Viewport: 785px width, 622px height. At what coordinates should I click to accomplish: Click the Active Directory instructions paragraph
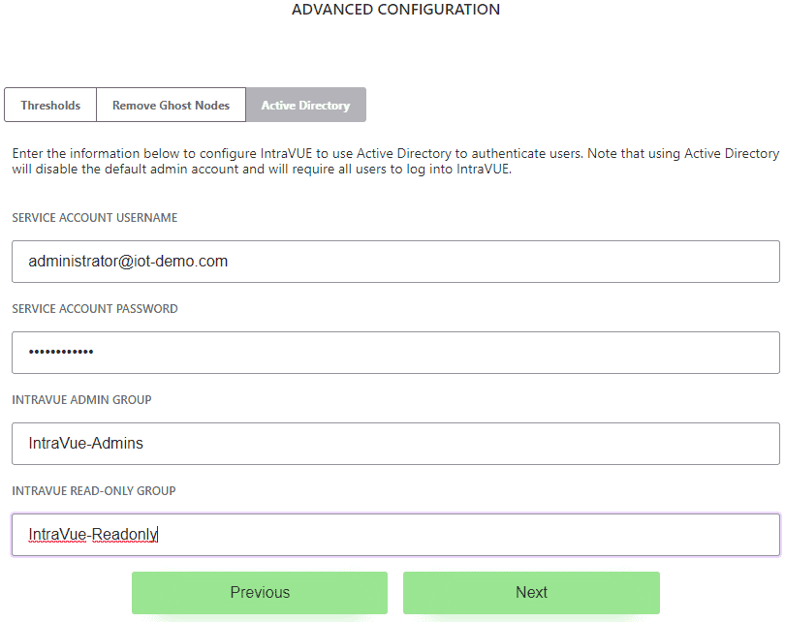395,161
